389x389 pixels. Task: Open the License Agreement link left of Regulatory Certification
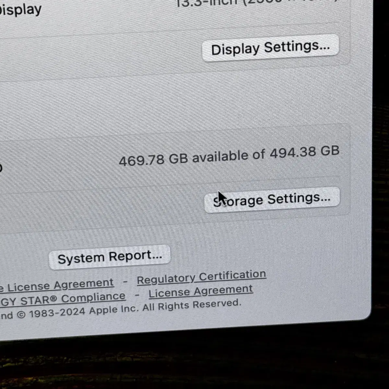(57, 285)
